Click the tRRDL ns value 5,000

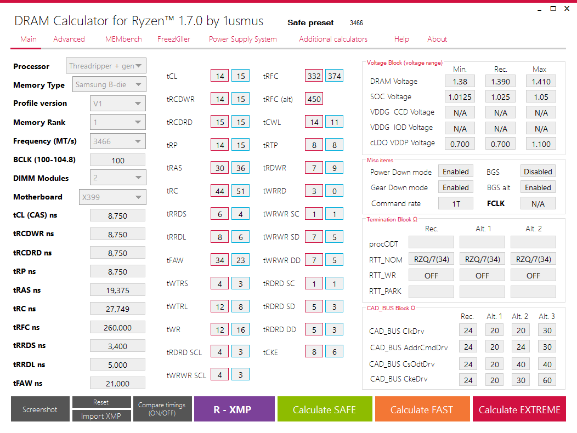(x=118, y=365)
